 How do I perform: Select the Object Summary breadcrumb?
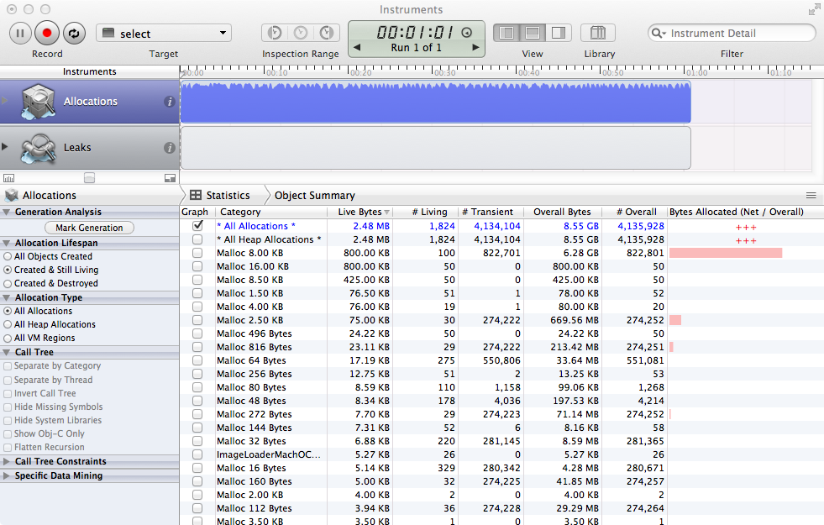coord(315,196)
